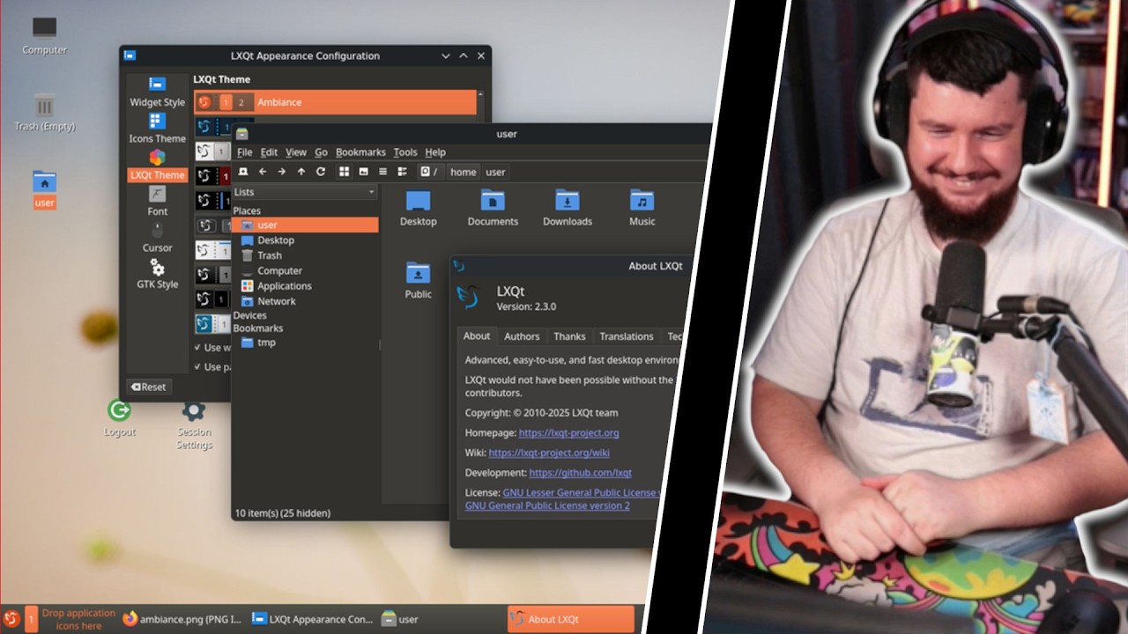Open the Cursor section

(x=157, y=238)
